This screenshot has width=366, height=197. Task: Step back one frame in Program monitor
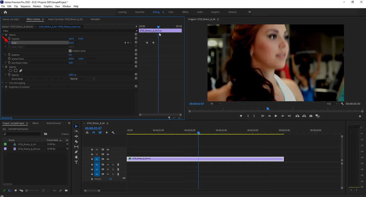coord(269,116)
